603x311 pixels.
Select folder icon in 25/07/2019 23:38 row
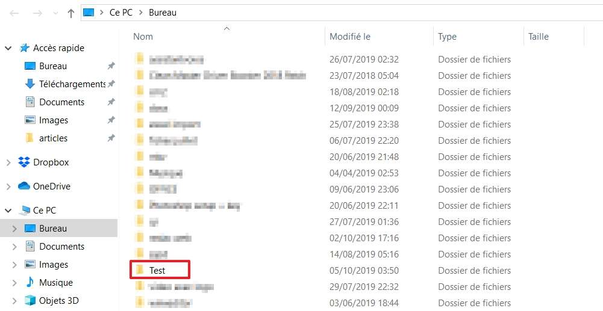[x=140, y=124]
